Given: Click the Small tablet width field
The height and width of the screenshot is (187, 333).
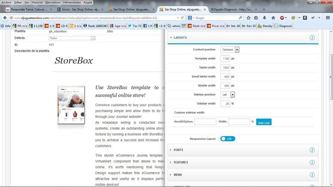Looking at the screenshot, I should tap(225, 77).
